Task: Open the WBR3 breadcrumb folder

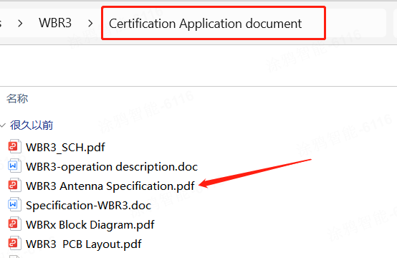Action: click(x=55, y=23)
